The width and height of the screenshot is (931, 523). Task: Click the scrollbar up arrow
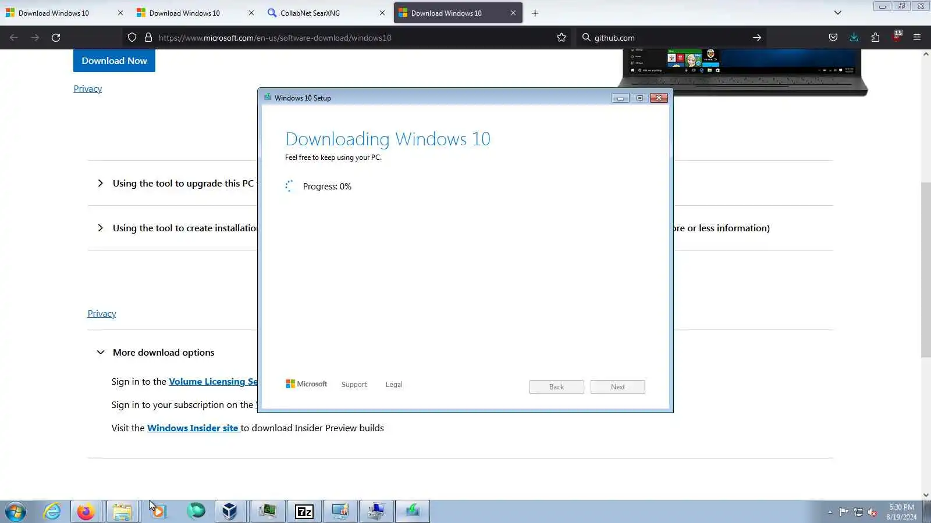click(926, 54)
